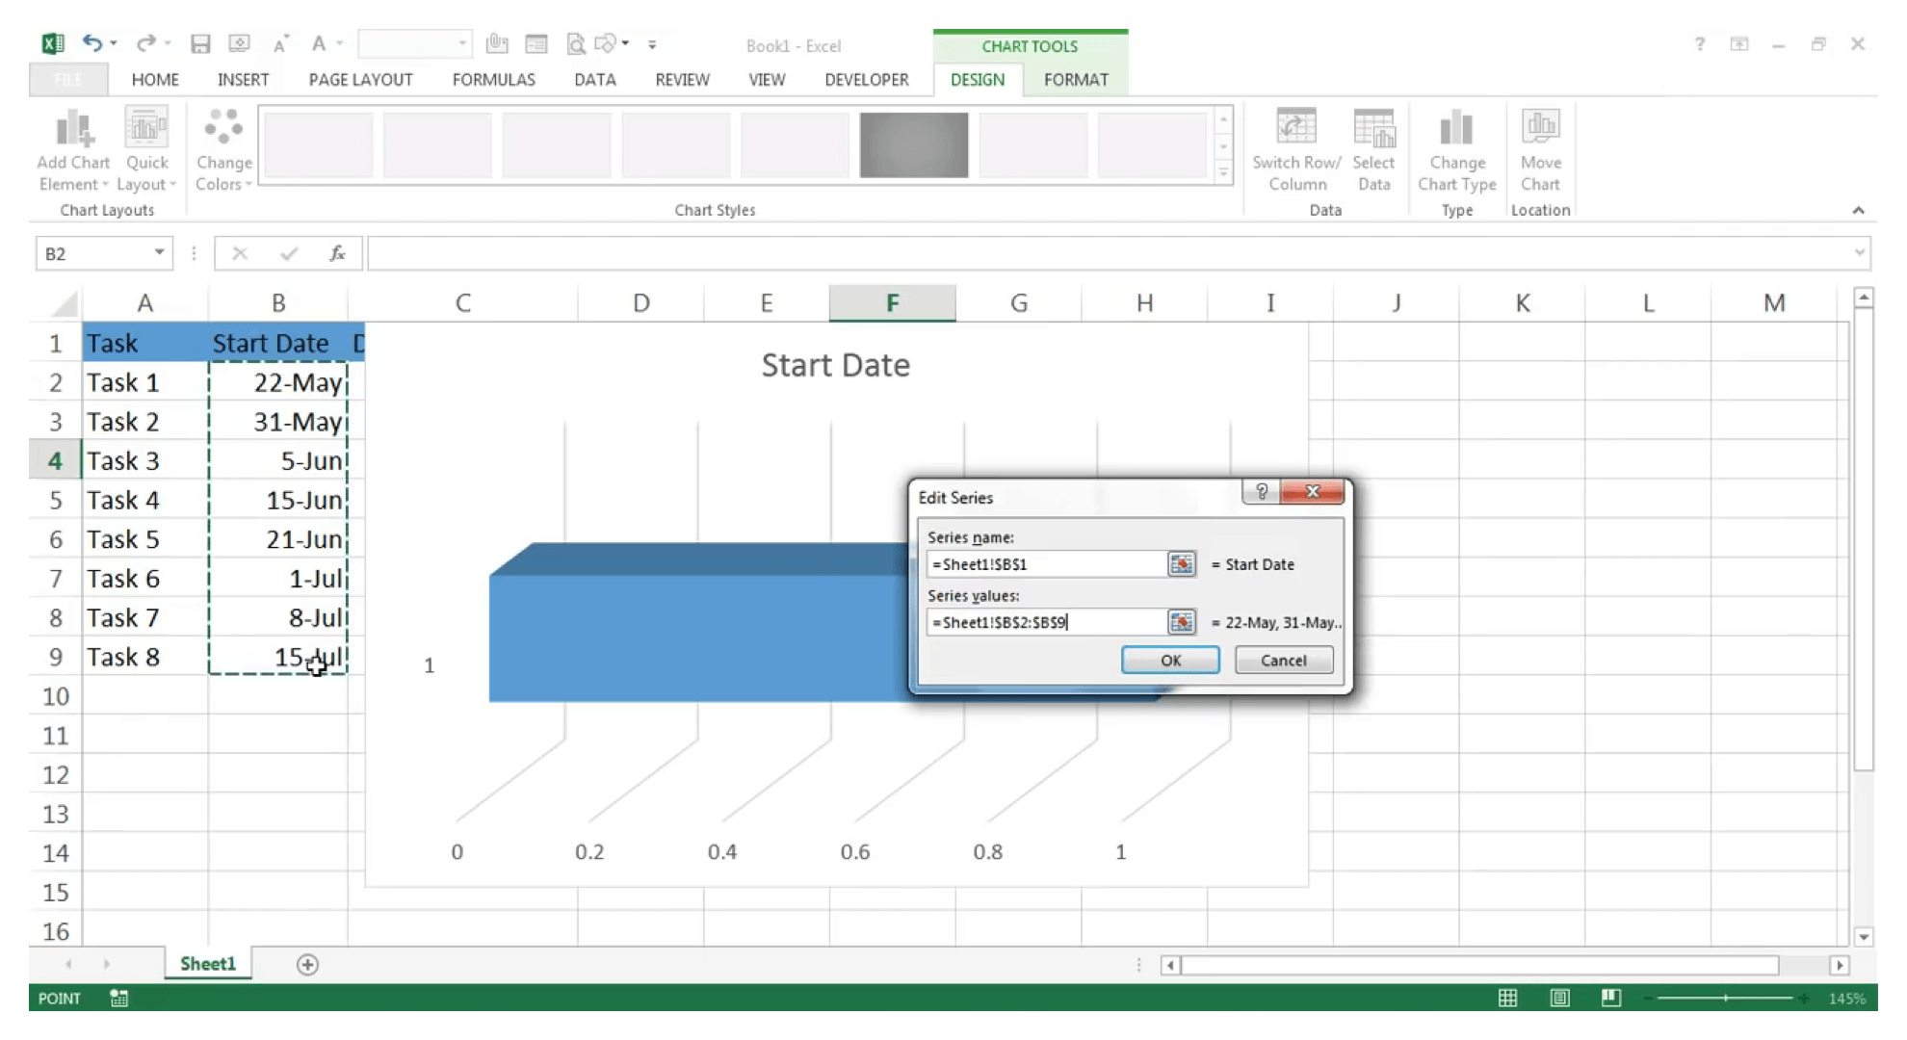
Task: Open the DEVELOPER ribbon tab
Action: [866, 79]
